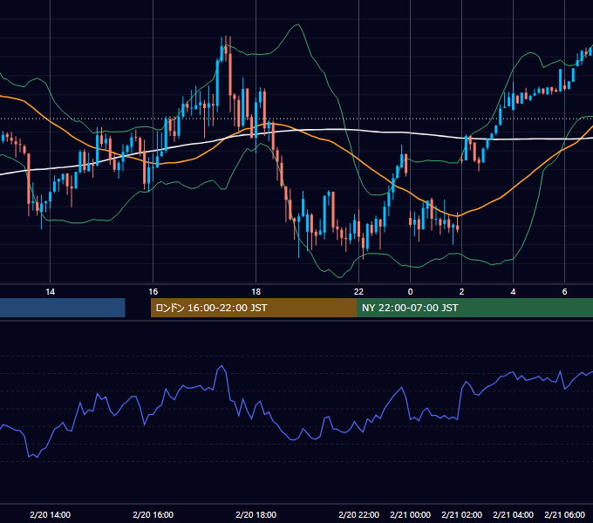The width and height of the screenshot is (593, 523).
Task: Click the 14 hour axis label
Action: (50, 292)
